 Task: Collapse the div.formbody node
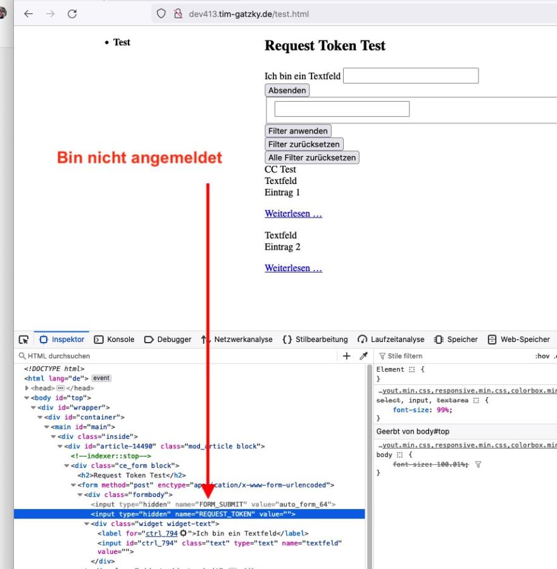80,494
